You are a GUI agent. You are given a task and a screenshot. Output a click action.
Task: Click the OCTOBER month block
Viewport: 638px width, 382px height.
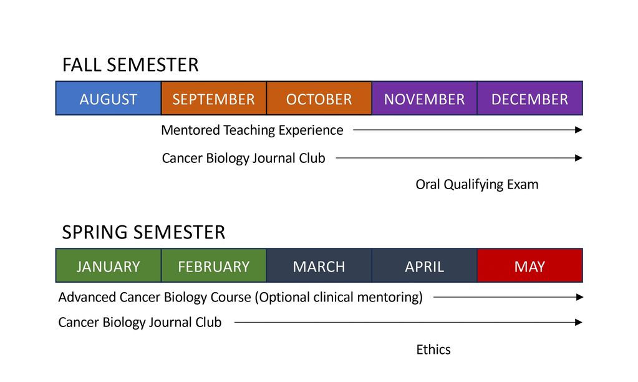tap(319, 99)
